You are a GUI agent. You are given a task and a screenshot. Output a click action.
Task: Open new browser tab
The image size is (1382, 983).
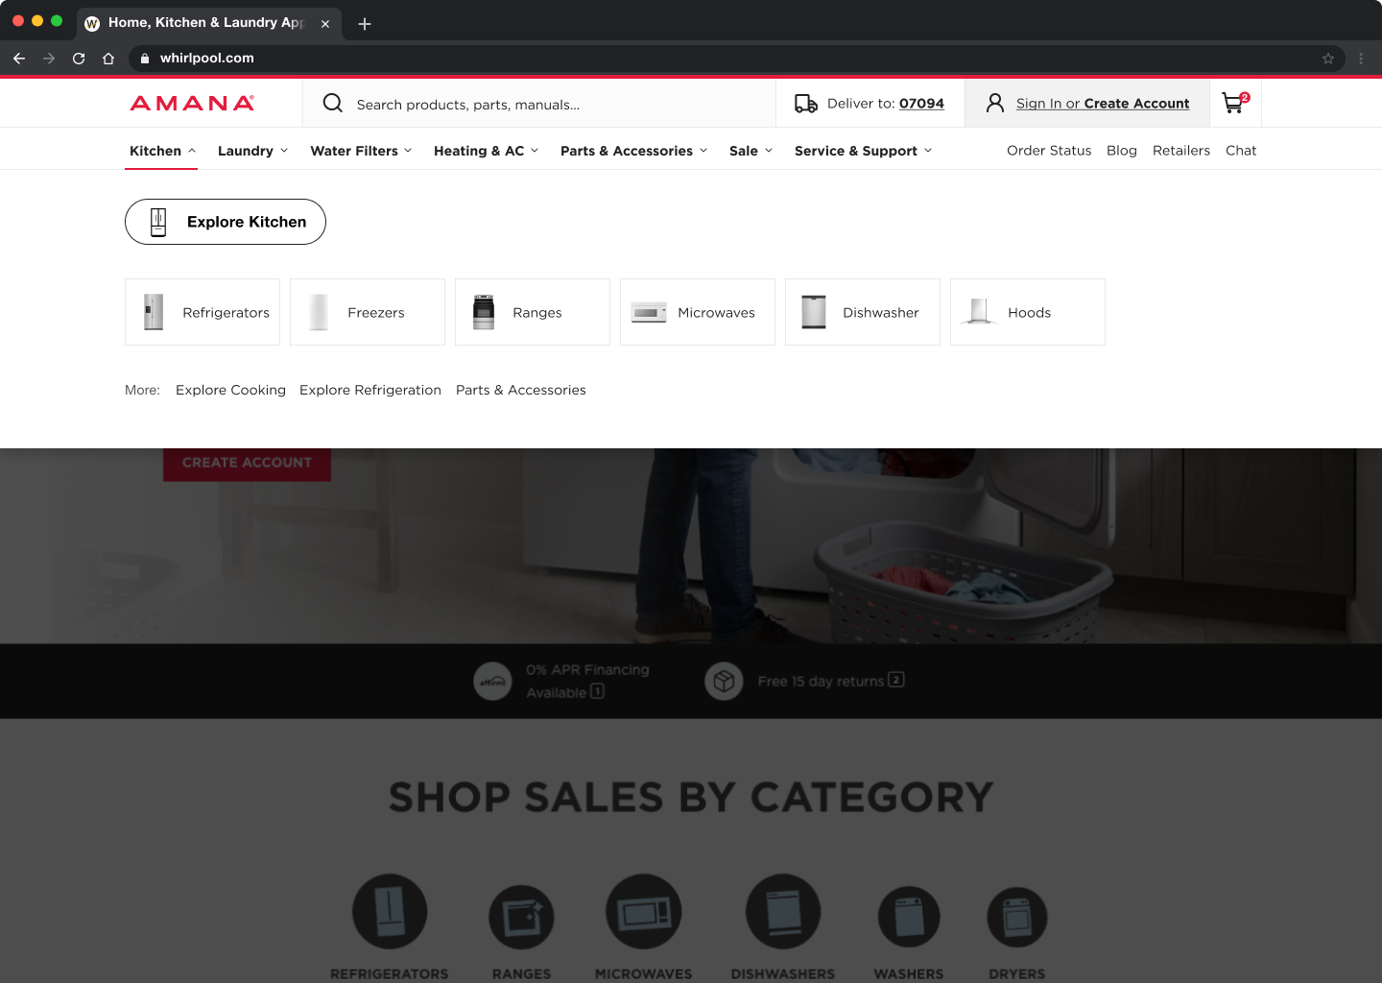point(365,24)
